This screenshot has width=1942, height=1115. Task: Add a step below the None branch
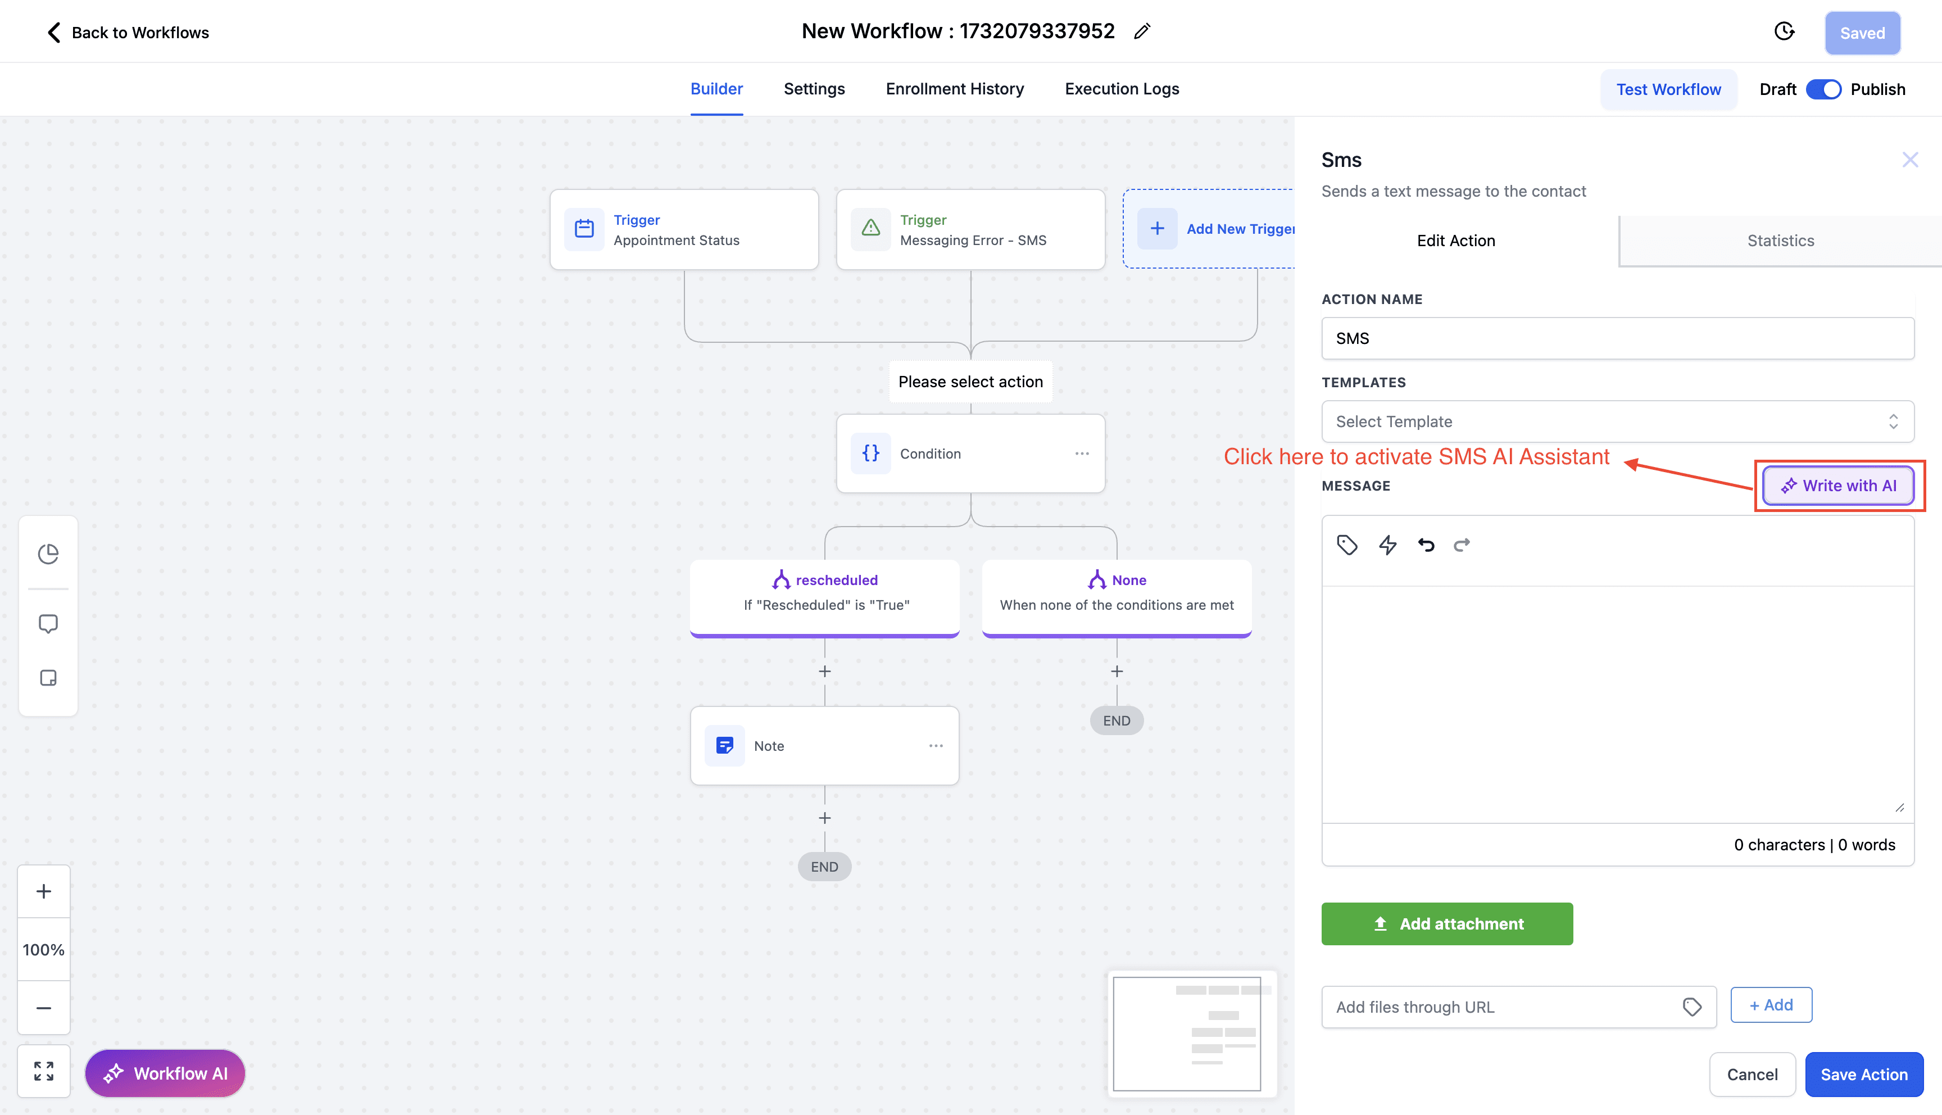tap(1117, 672)
